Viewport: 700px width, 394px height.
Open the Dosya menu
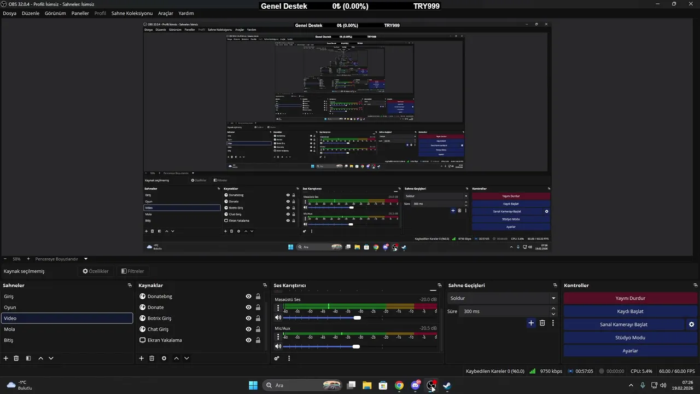[x=9, y=13]
